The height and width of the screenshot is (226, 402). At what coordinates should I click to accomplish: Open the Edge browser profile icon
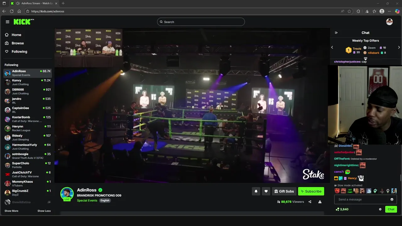pos(382,11)
